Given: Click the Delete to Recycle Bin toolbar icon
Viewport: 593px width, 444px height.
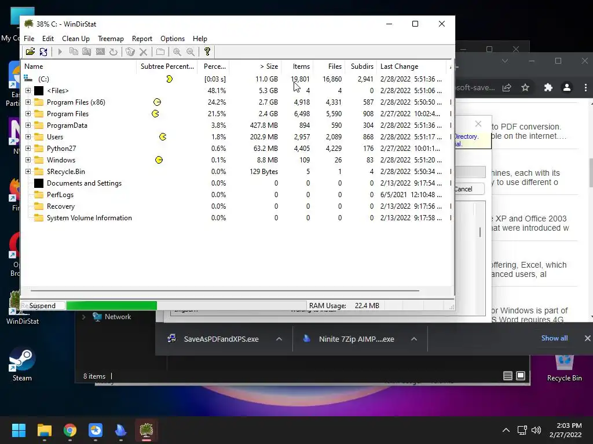Looking at the screenshot, I should [130, 51].
